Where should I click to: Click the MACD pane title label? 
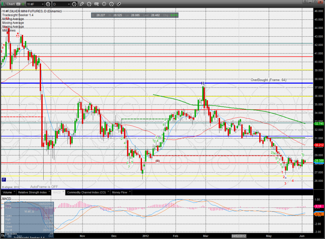[x=7, y=199]
